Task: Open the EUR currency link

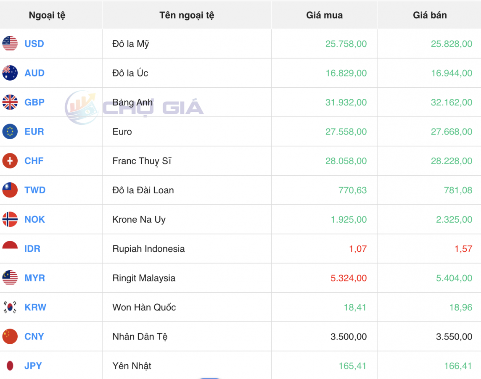Action: click(x=34, y=132)
